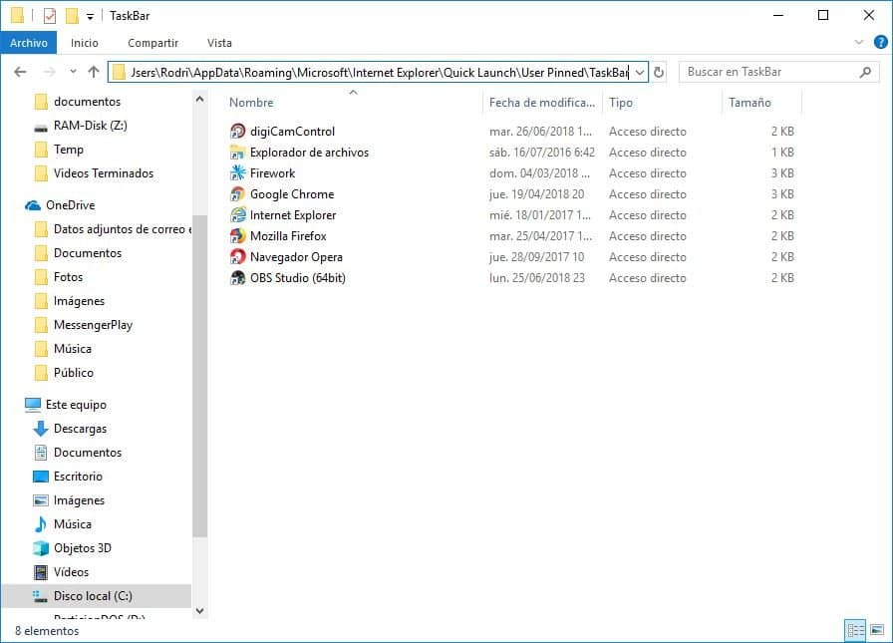The image size is (893, 643).
Task: Sort by the Tamaño column header
Action: point(749,103)
